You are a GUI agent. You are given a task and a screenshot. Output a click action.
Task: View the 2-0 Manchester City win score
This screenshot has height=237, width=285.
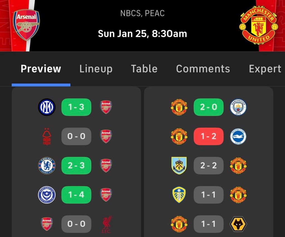coord(208,107)
